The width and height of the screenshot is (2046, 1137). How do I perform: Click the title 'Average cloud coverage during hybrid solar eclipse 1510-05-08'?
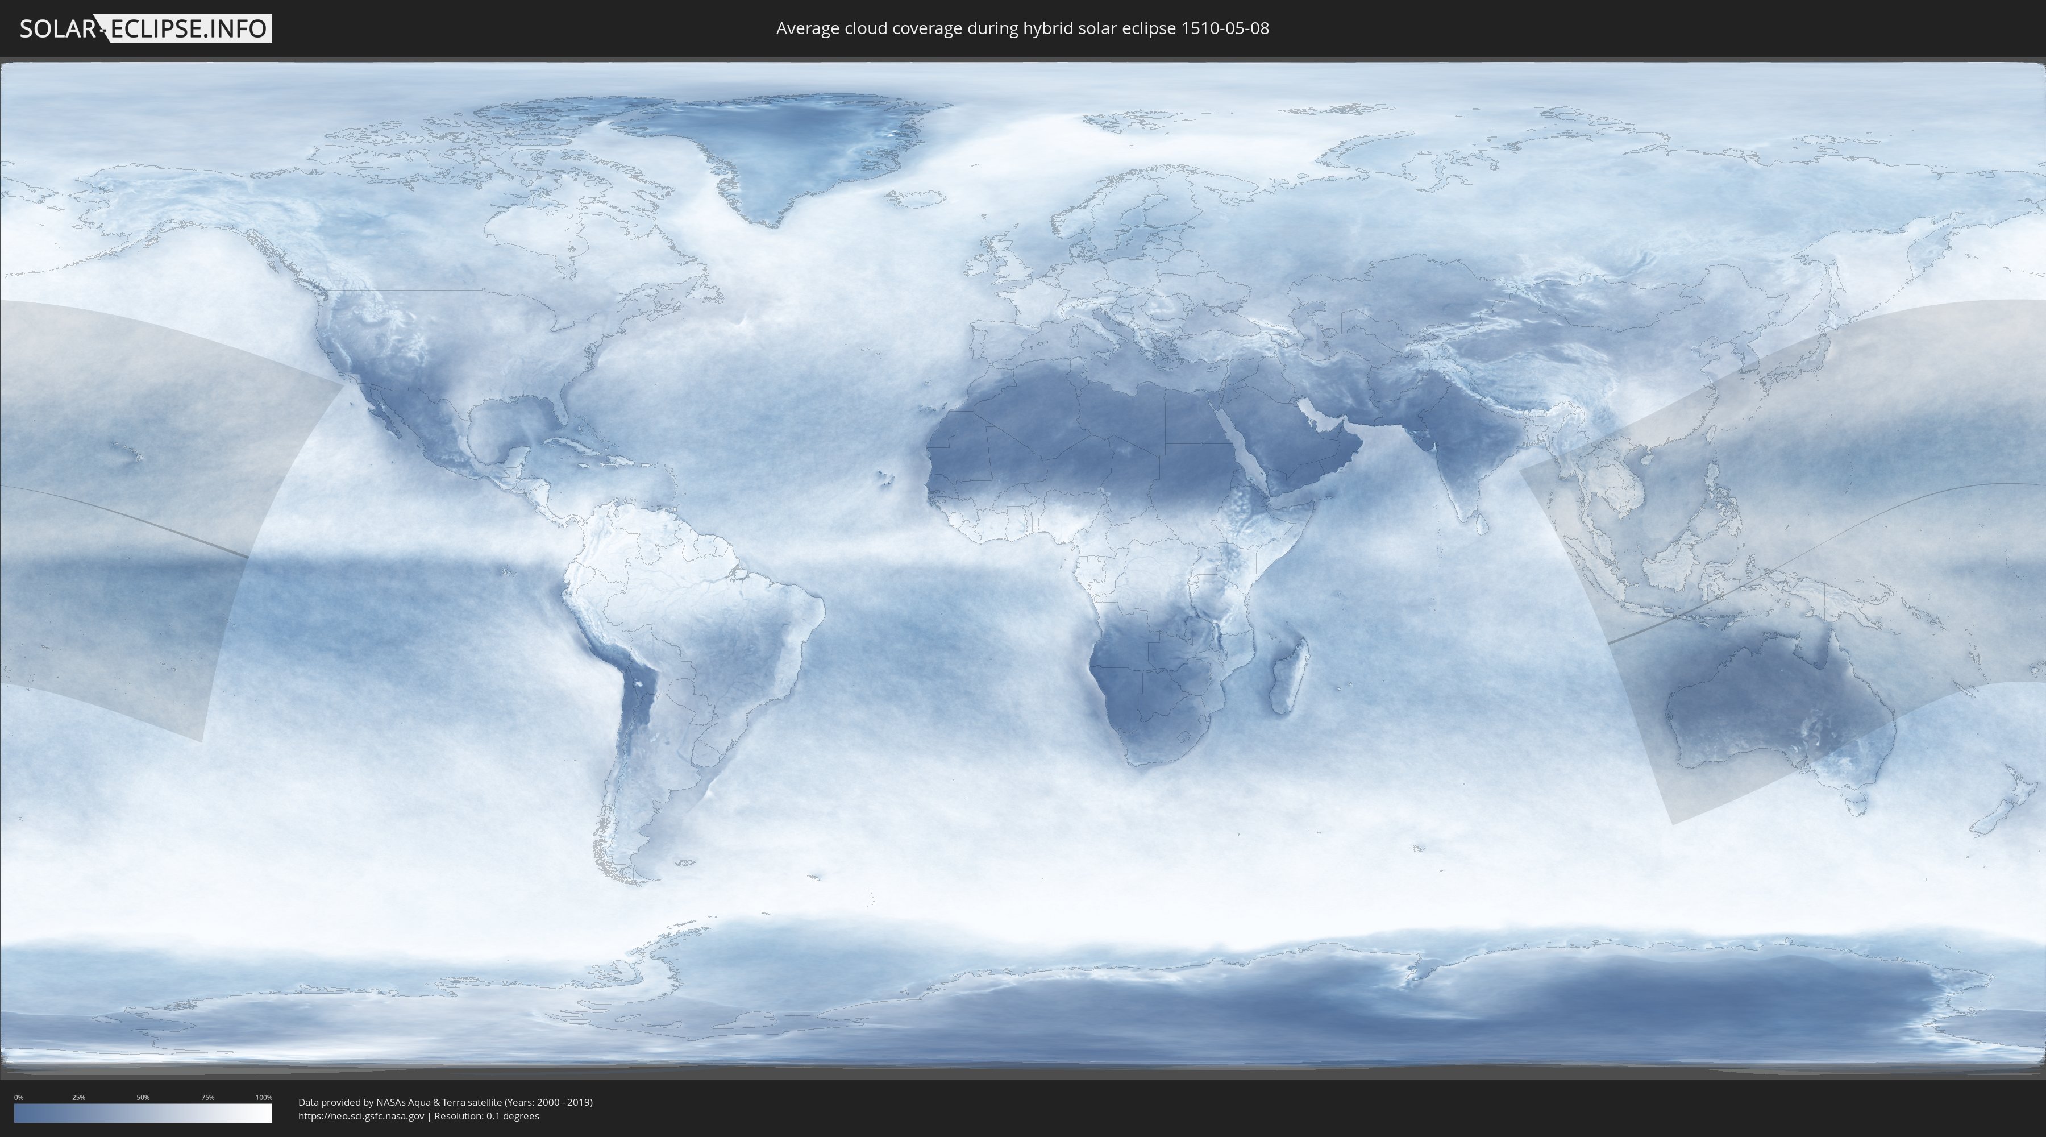1022,28
